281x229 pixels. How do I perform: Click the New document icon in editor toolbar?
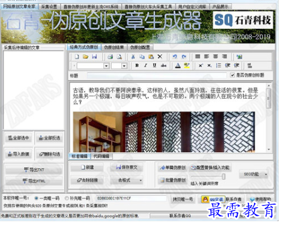[x=77, y=56]
